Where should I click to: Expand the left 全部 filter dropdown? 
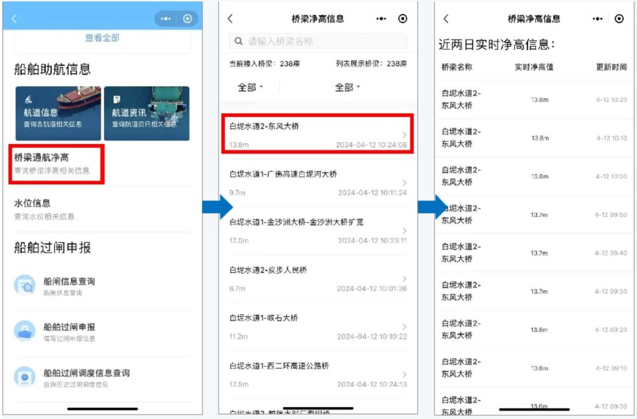tap(250, 87)
